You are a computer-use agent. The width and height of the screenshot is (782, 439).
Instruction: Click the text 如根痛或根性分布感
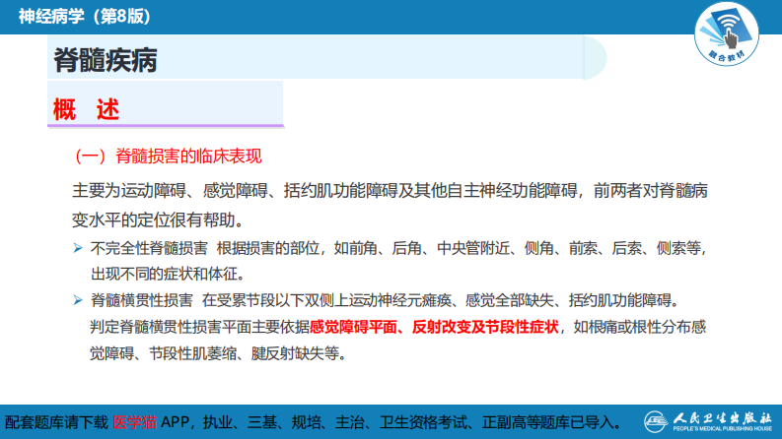pos(640,327)
